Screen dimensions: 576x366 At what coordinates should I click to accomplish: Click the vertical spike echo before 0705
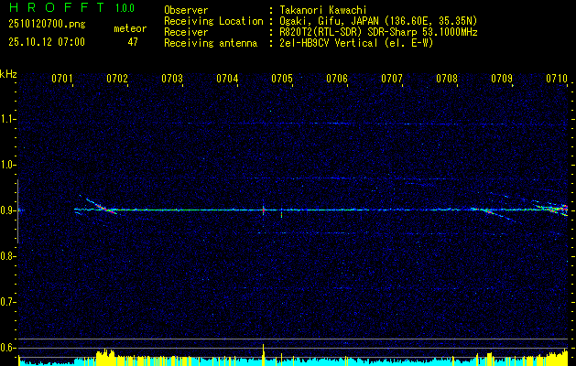264,210
